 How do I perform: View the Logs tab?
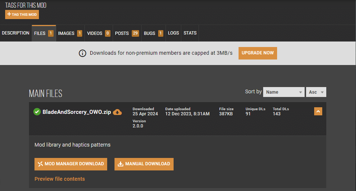coord(174,33)
